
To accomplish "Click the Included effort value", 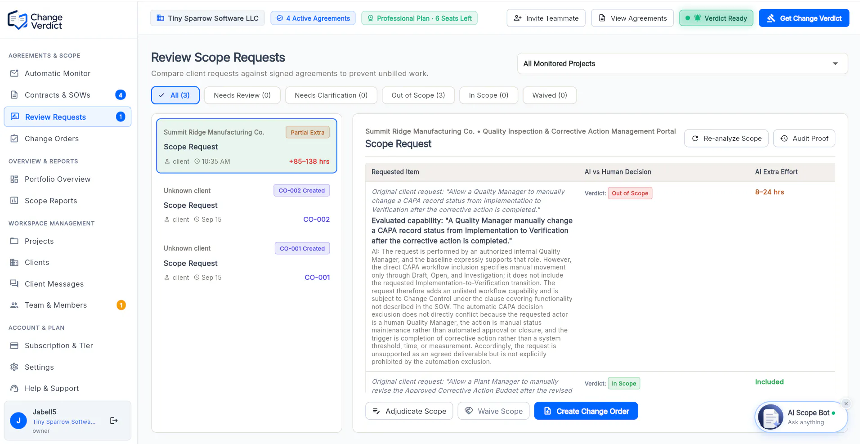I will coord(769,382).
